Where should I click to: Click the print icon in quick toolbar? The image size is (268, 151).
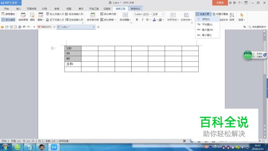point(20,27)
